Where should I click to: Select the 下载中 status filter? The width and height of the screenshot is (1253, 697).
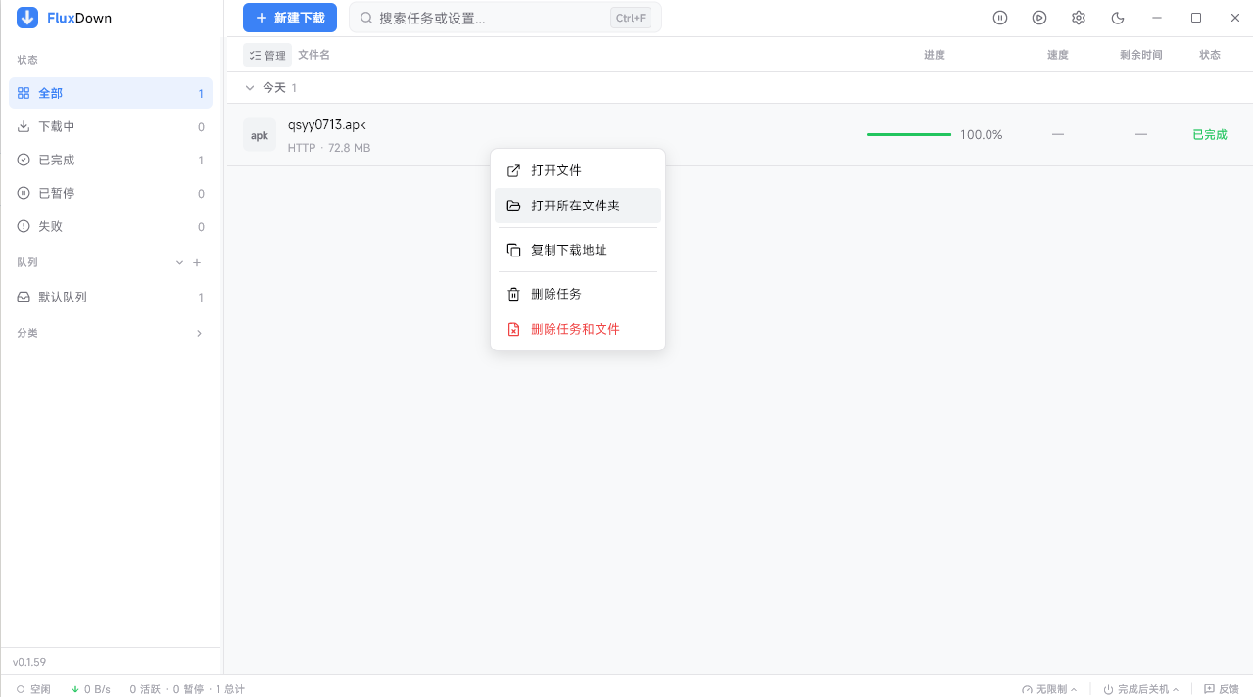(111, 126)
